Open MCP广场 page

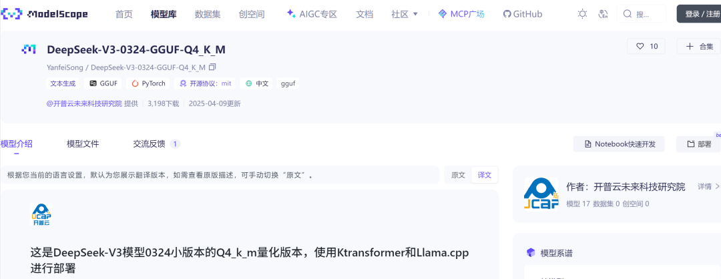click(x=461, y=14)
